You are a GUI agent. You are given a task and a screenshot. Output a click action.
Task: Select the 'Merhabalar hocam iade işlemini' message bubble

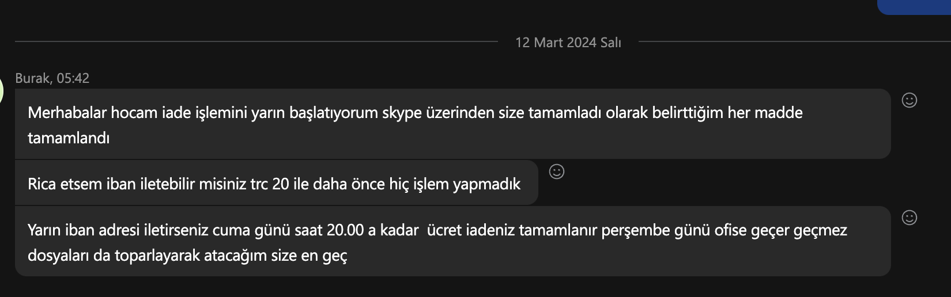click(453, 124)
